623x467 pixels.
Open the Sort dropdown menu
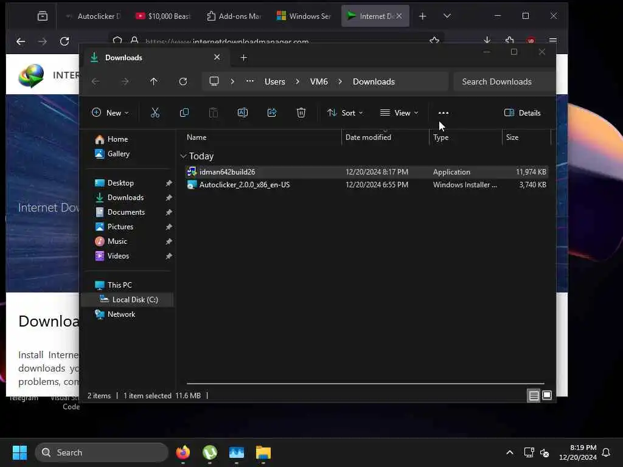(345, 112)
